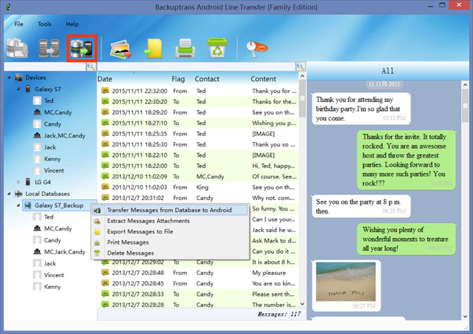Open the beach THANK YOU image thumbnail

[x=346, y=282]
